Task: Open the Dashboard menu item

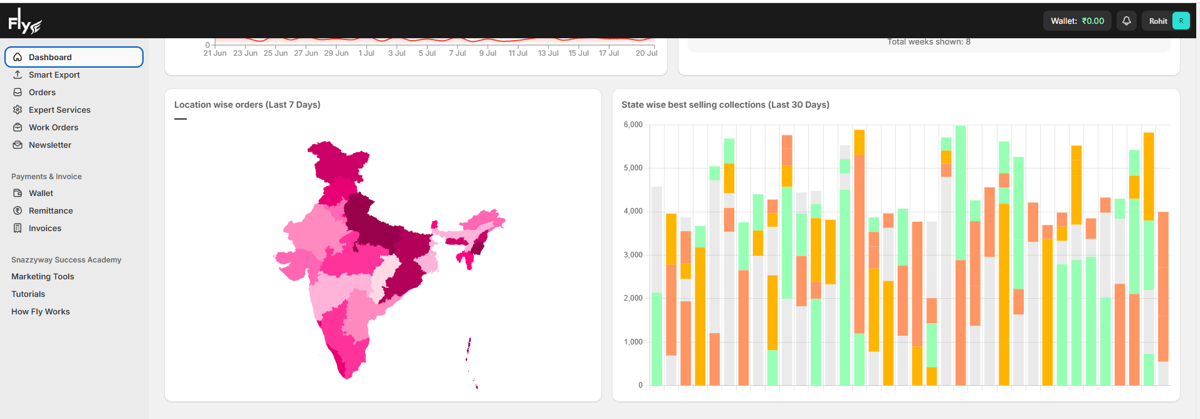Action: [74, 57]
